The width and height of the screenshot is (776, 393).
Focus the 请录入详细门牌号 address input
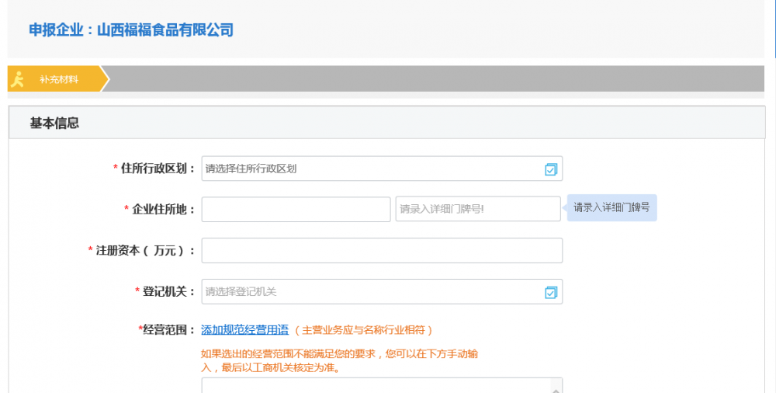477,209
